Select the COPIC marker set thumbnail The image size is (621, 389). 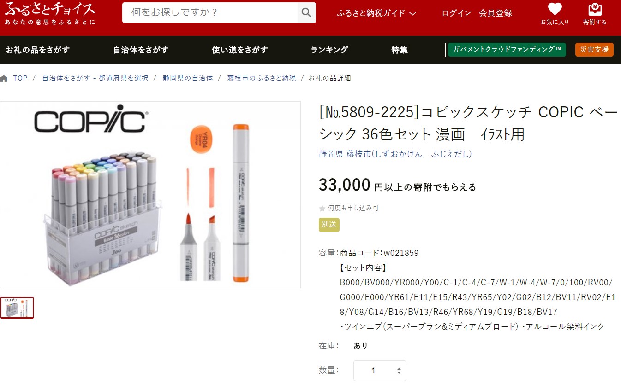[x=17, y=308]
